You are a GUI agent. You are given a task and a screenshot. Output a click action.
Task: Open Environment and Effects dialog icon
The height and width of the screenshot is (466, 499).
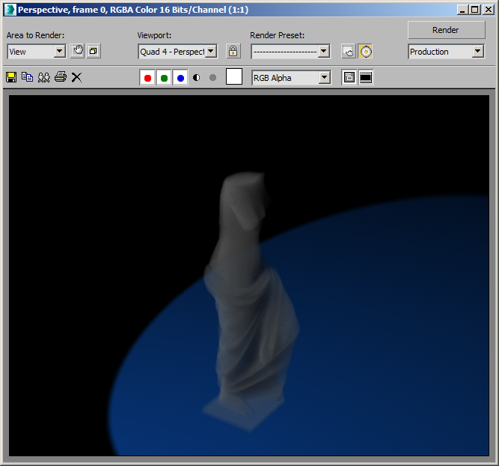365,51
